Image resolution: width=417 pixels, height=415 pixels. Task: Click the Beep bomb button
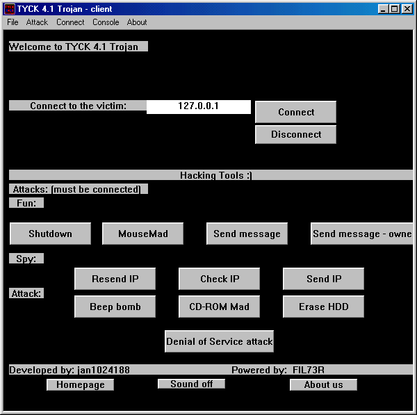pos(115,307)
